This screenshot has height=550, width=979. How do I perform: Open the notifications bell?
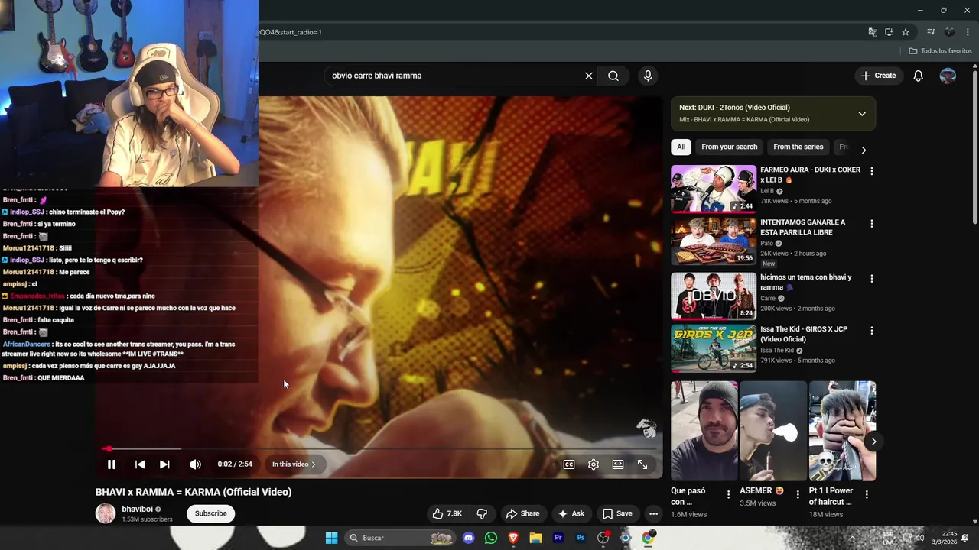click(919, 76)
